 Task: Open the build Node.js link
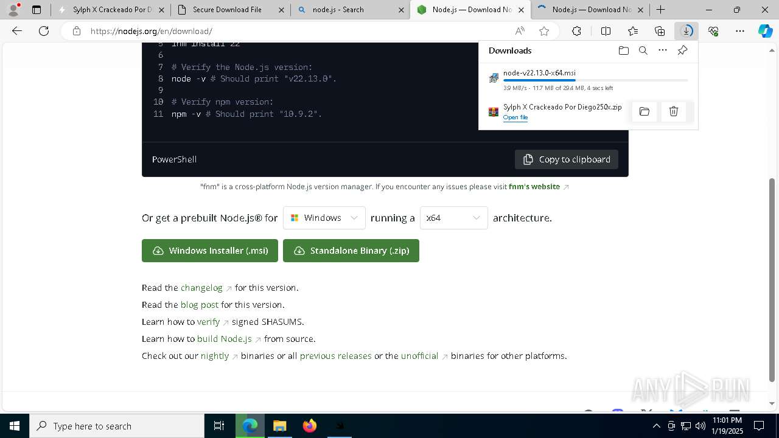(229, 339)
